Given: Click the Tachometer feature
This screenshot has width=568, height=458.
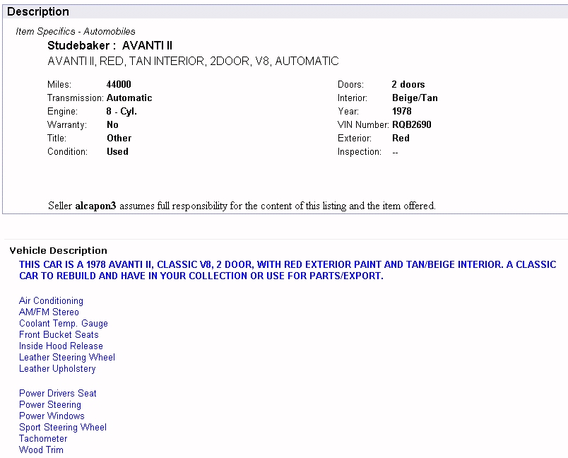Looking at the screenshot, I should pyautogui.click(x=43, y=439).
